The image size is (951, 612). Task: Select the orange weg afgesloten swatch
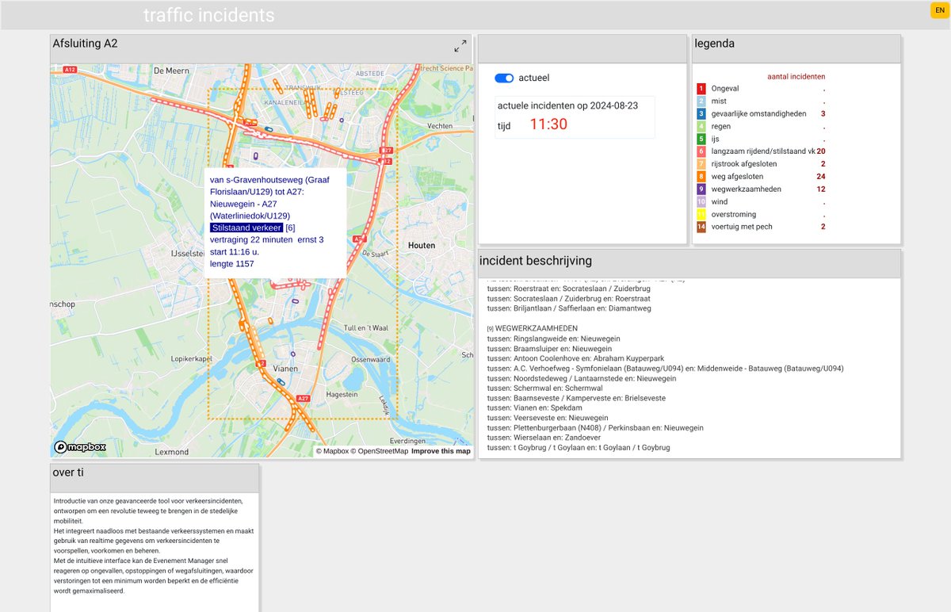click(701, 177)
